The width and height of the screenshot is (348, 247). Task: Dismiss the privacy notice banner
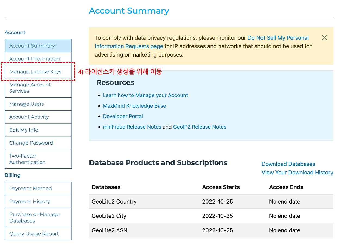324,38
